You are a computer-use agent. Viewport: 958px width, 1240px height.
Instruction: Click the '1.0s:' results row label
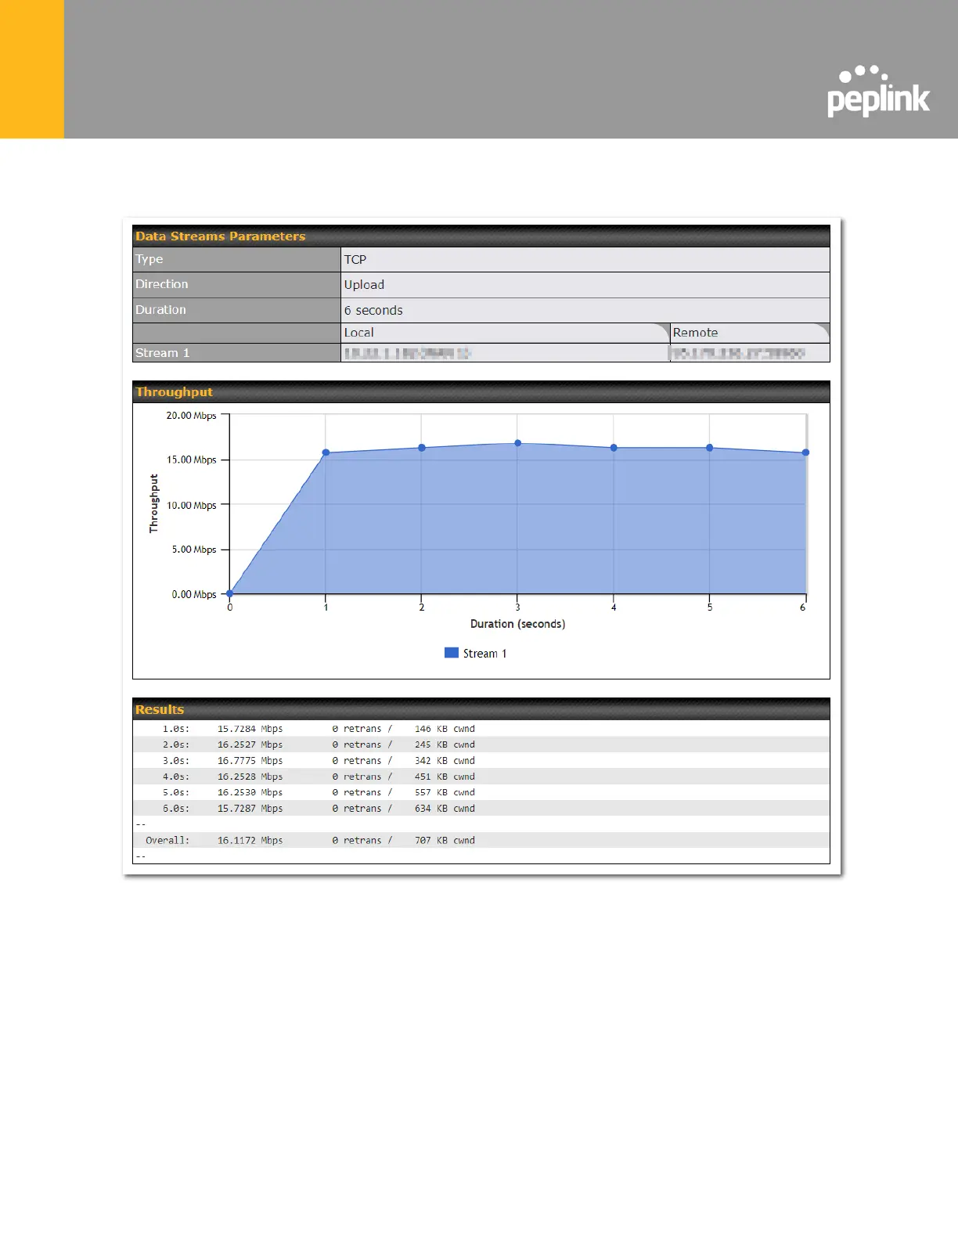[176, 729]
